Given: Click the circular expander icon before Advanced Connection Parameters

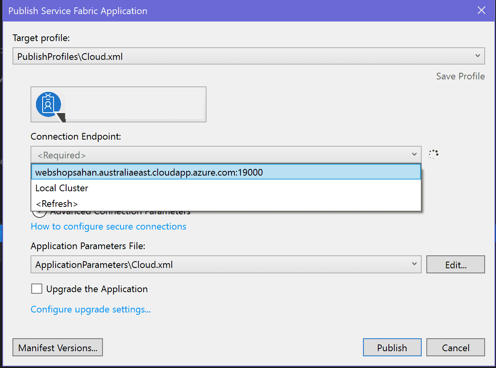Looking at the screenshot, I should tap(40, 211).
